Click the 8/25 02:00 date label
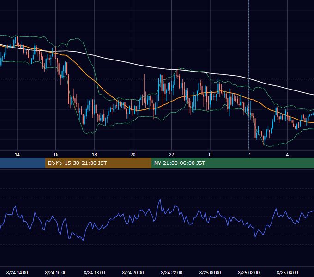 [249, 272]
